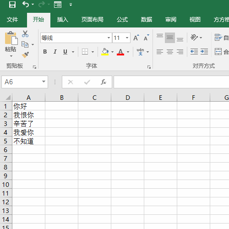The height and width of the screenshot is (229, 229).
Task: Apply the yellow fill color bucket
Action: pyautogui.click(x=105, y=52)
